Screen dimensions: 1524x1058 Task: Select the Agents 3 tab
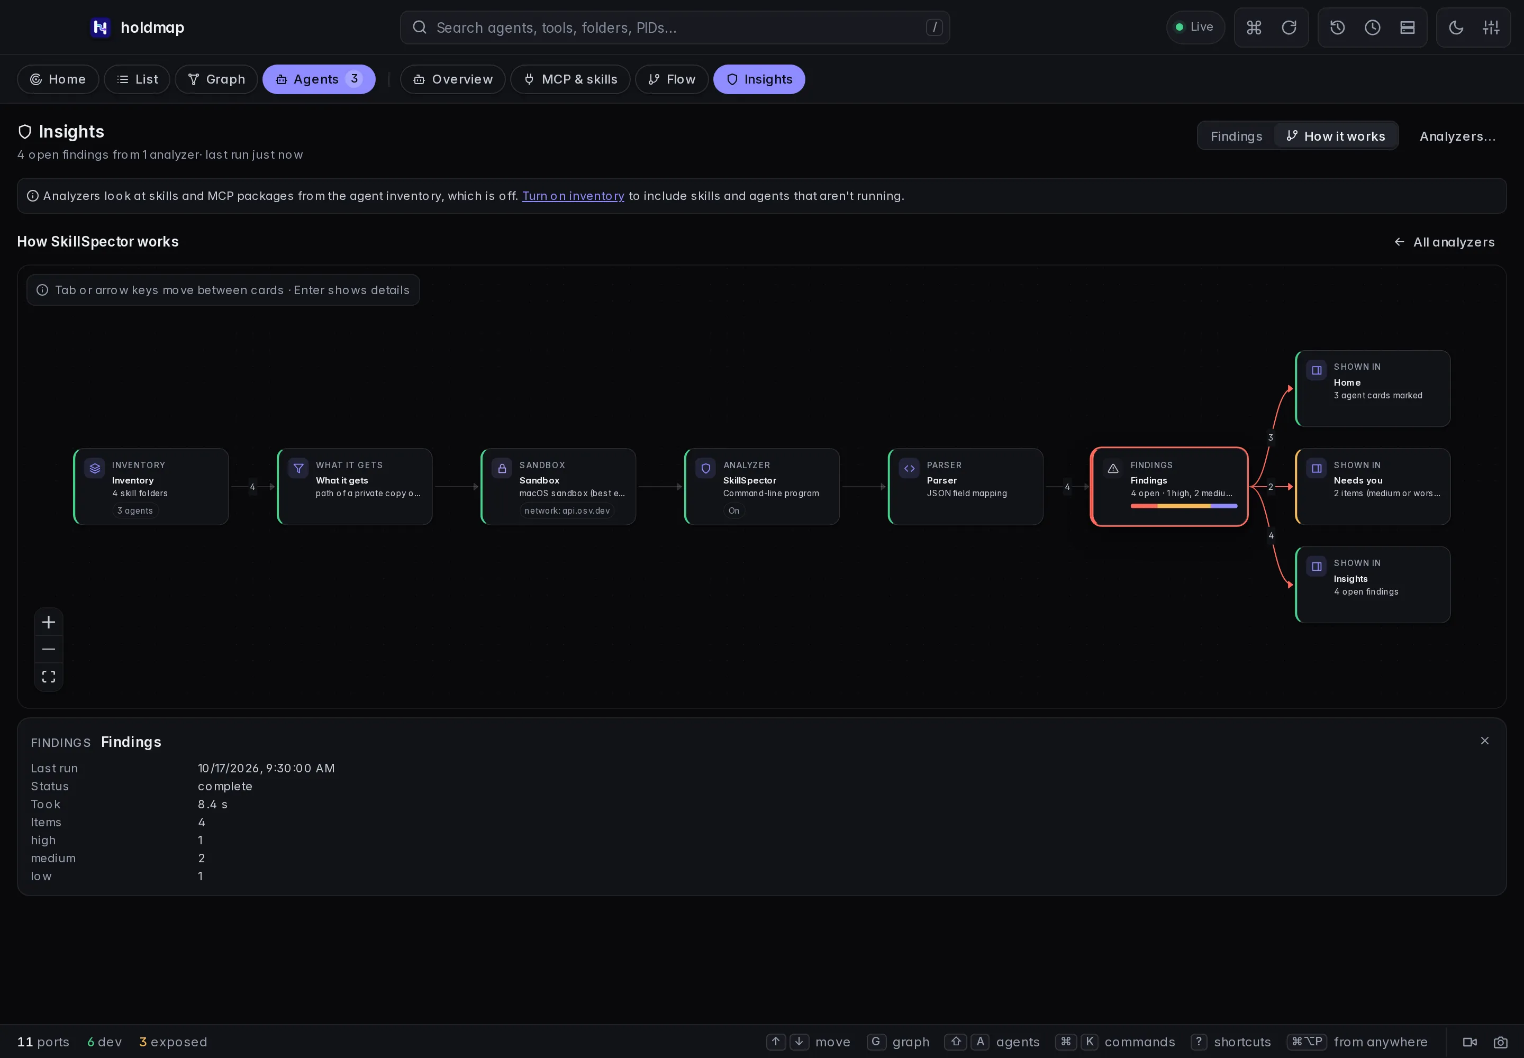(319, 79)
